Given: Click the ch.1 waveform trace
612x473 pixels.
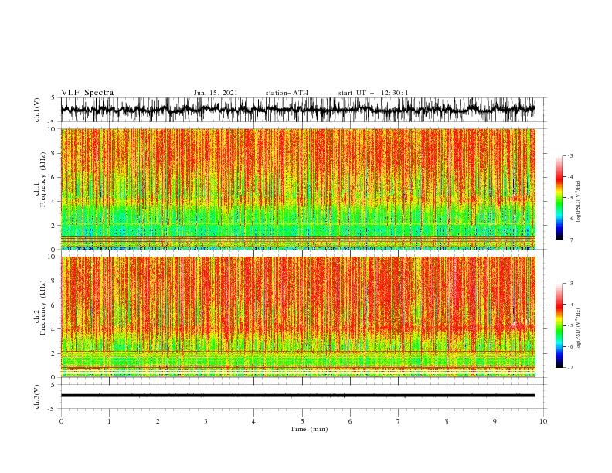Looking at the screenshot, I should (x=298, y=110).
